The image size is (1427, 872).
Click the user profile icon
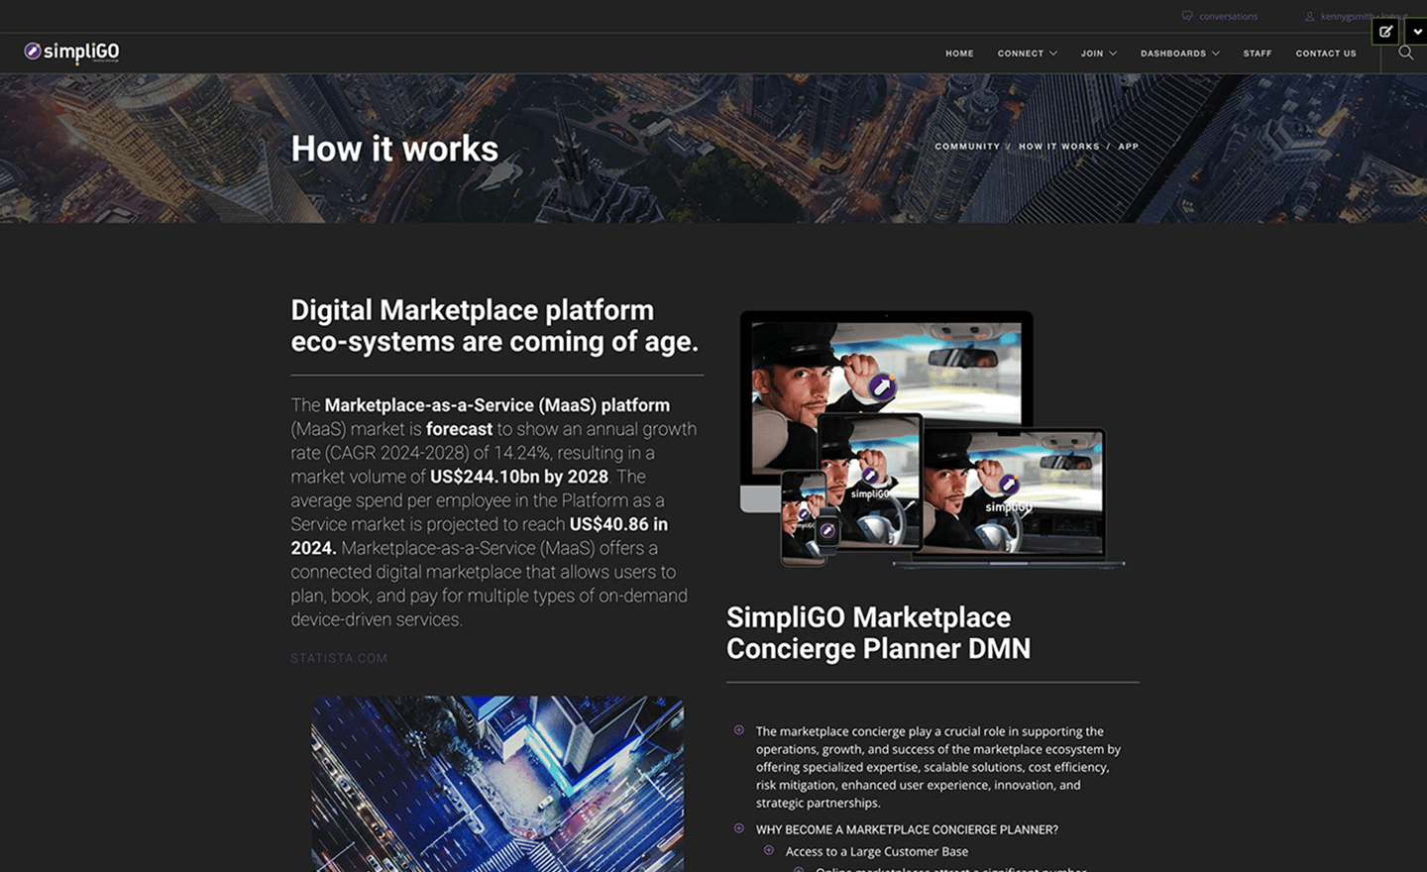(x=1309, y=16)
